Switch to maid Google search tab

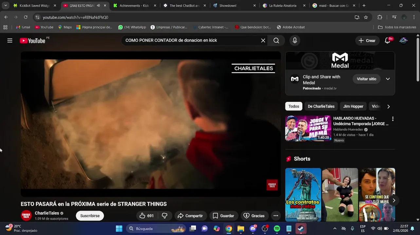333,6
